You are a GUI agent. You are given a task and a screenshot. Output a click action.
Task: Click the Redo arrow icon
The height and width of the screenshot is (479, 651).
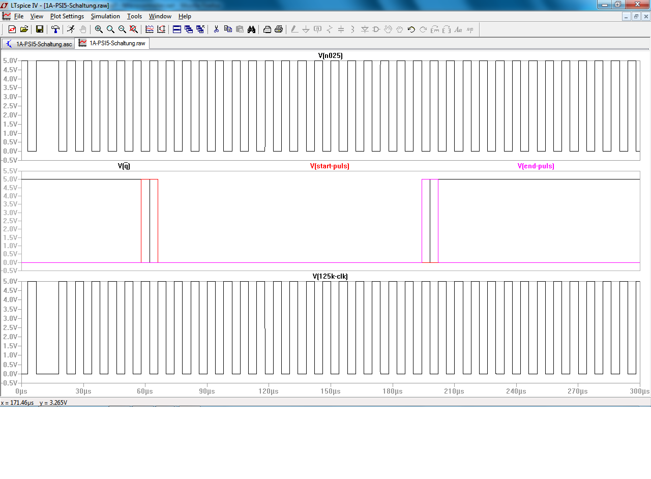[x=423, y=29]
